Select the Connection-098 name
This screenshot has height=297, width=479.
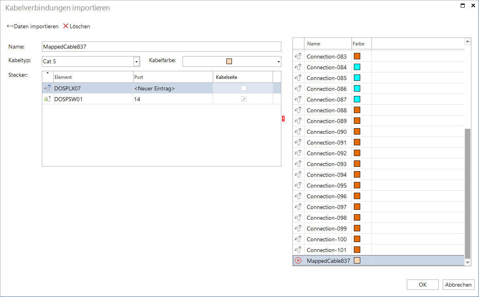[327, 218]
